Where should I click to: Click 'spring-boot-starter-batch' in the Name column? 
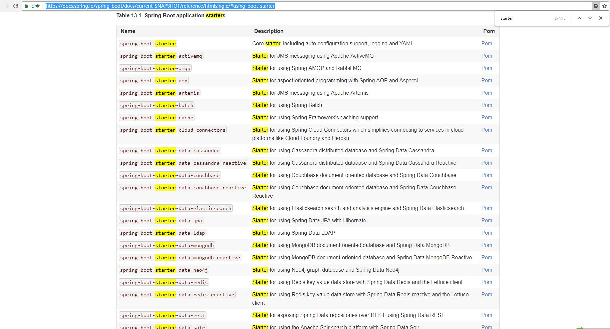click(157, 105)
